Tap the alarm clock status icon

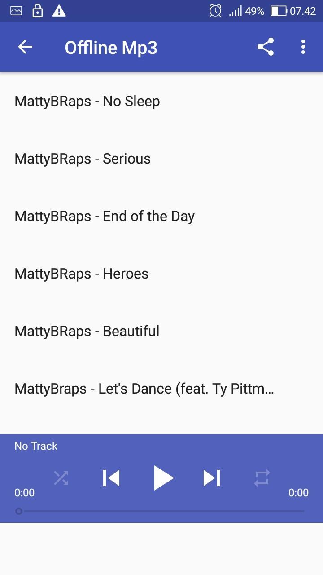pos(215,11)
